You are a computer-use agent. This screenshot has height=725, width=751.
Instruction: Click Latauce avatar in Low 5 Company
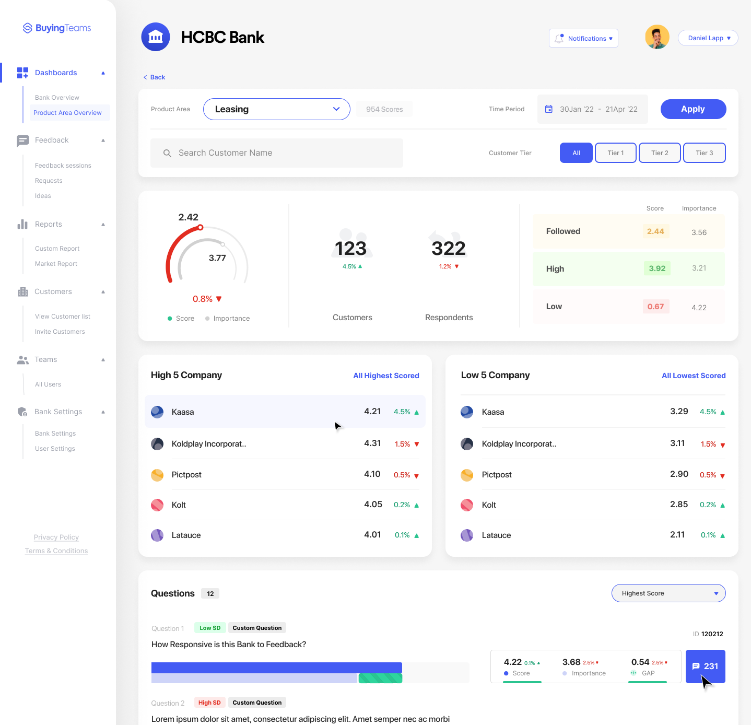point(467,535)
